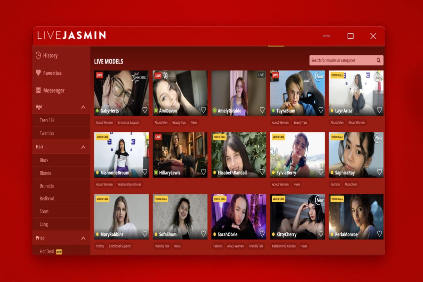Open the History clock icon
423x282 pixels.
38,55
